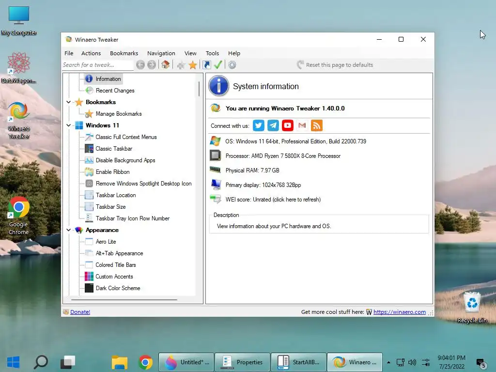Select Information tree item
The width and height of the screenshot is (496, 372).
coord(108,79)
